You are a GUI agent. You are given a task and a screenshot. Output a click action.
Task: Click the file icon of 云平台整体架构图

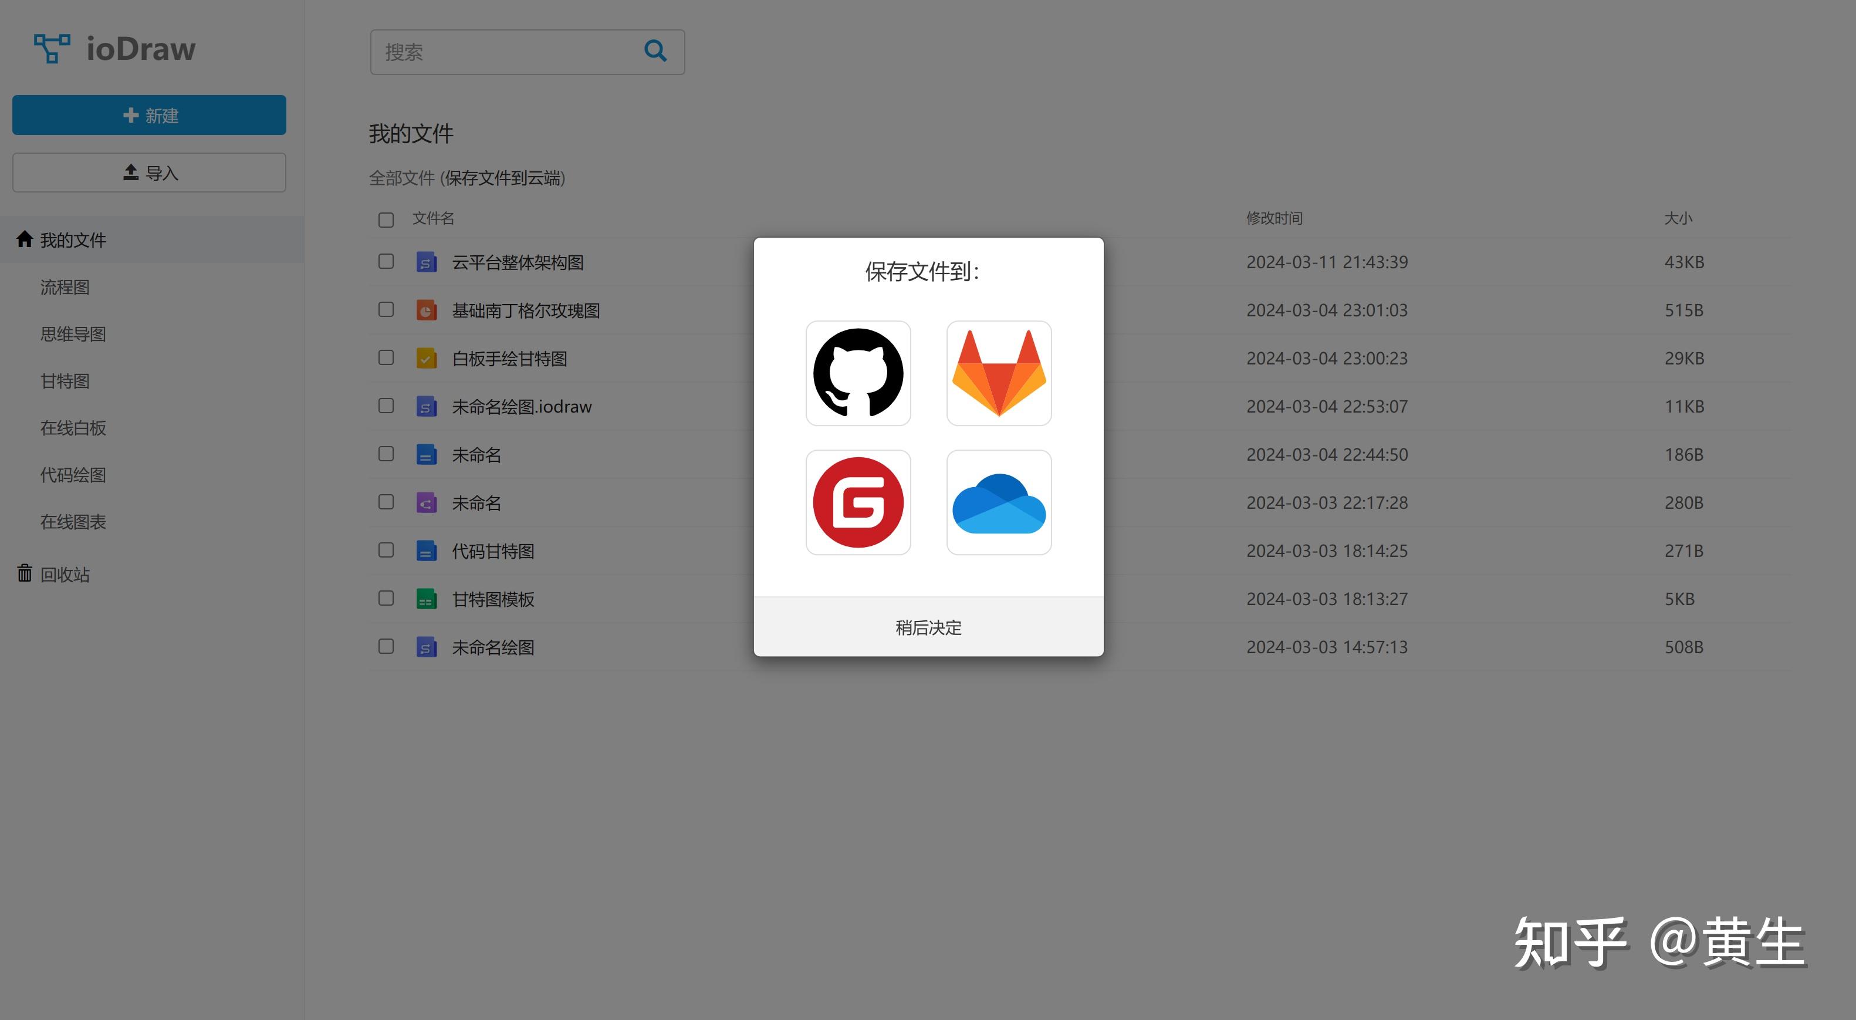coord(427,262)
